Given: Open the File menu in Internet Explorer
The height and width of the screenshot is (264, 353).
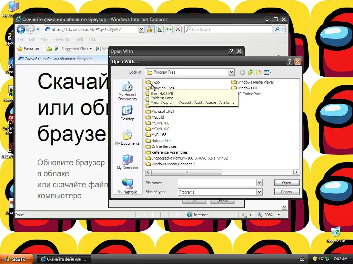Looking at the screenshot, I should (21, 39).
